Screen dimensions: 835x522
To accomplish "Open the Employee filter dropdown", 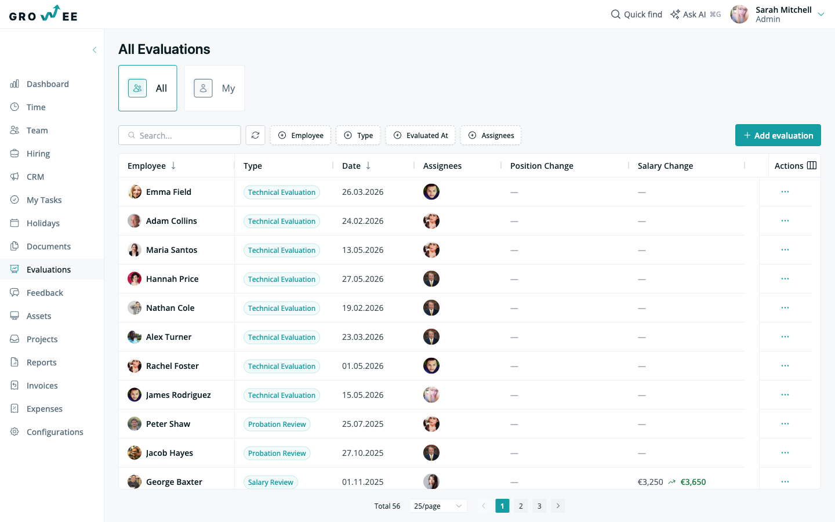I will click(301, 135).
